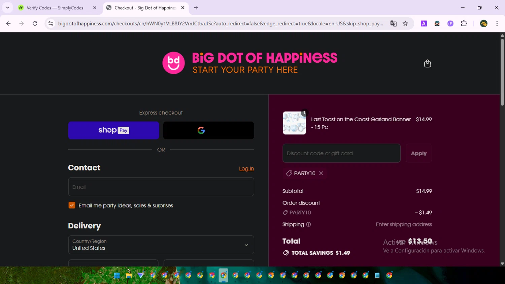Open File Explorer from the taskbar
505x284 pixels.
129,276
